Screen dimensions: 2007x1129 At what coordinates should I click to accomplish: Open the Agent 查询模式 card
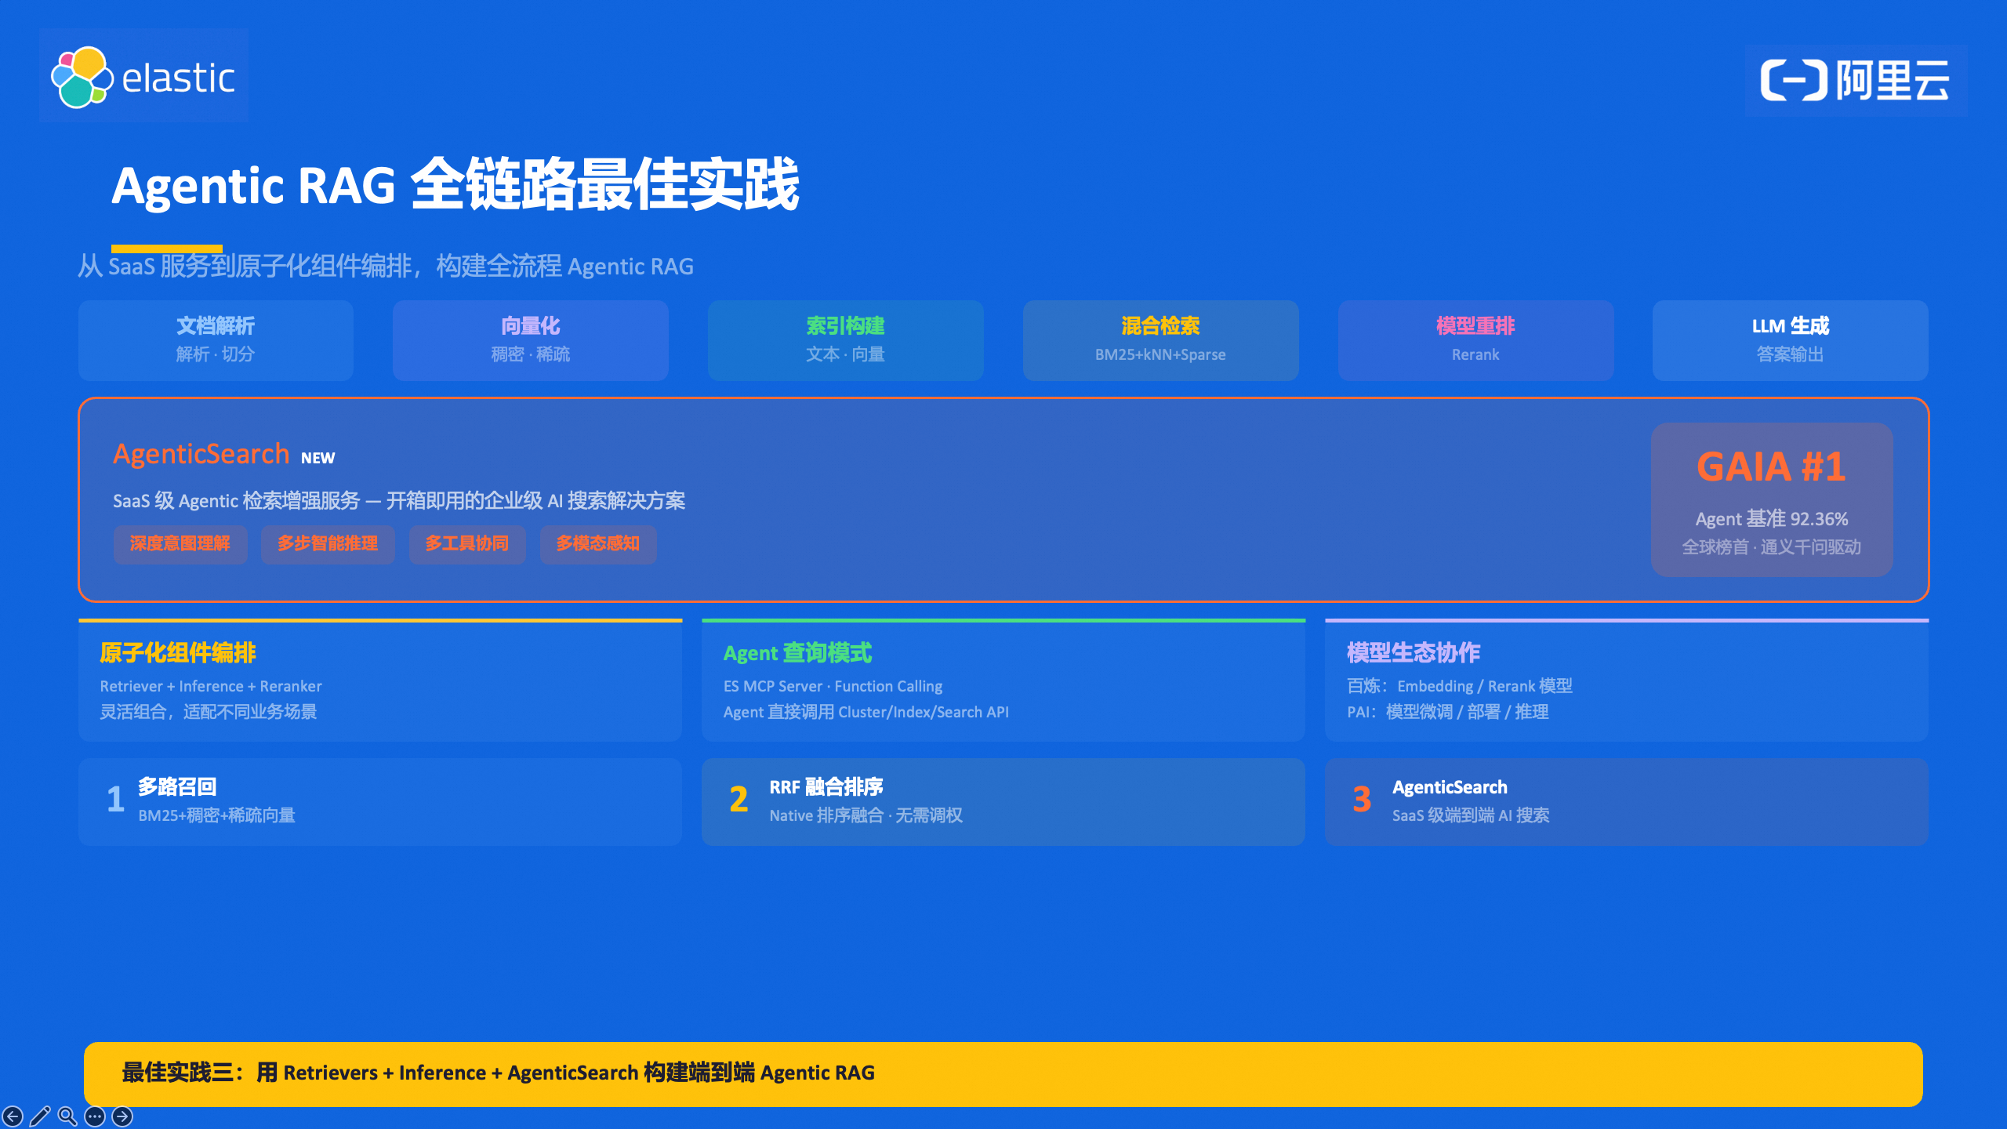(x=1003, y=681)
